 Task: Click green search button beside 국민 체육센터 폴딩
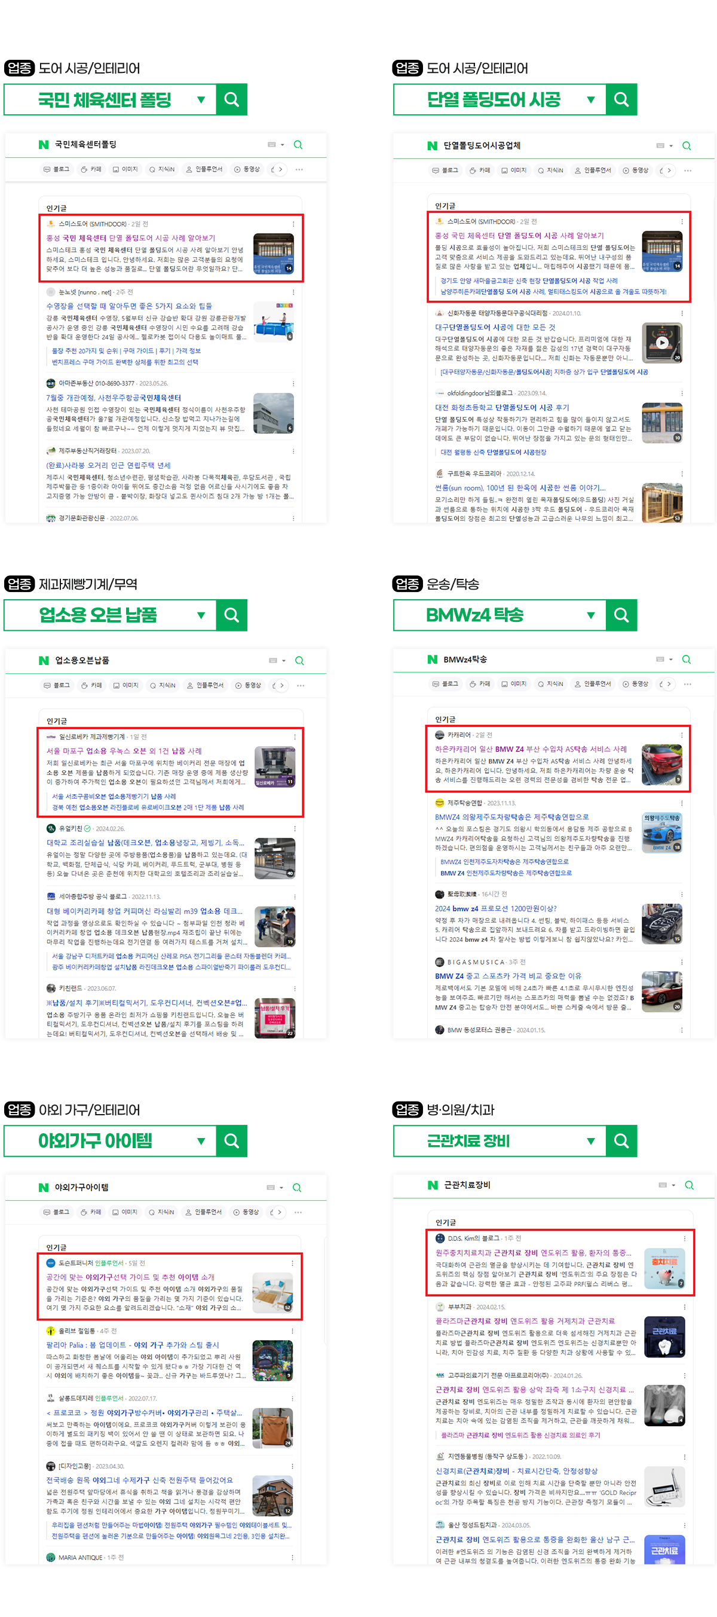pos(231,100)
